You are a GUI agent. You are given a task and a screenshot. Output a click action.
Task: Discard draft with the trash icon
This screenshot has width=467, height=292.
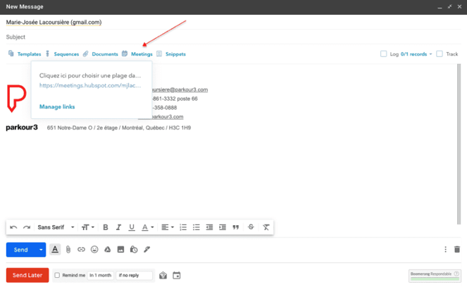(x=456, y=250)
